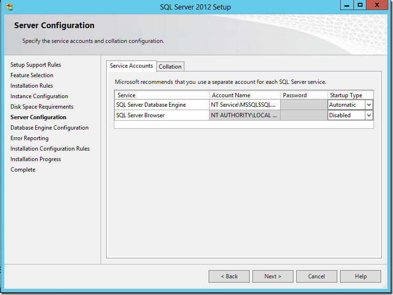Switch to the Collation tab
The image size is (393, 295).
[x=170, y=67]
